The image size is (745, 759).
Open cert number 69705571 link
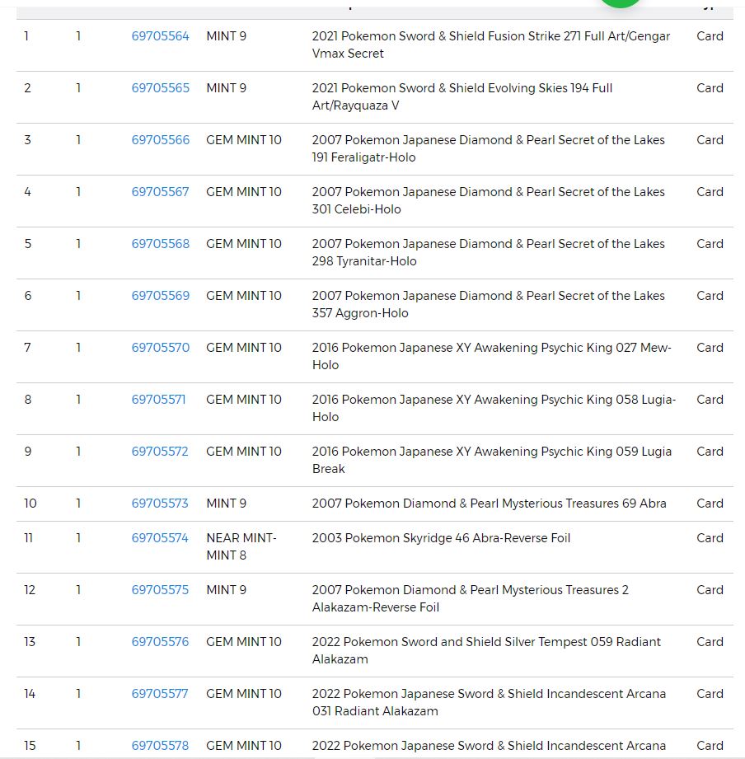point(158,400)
